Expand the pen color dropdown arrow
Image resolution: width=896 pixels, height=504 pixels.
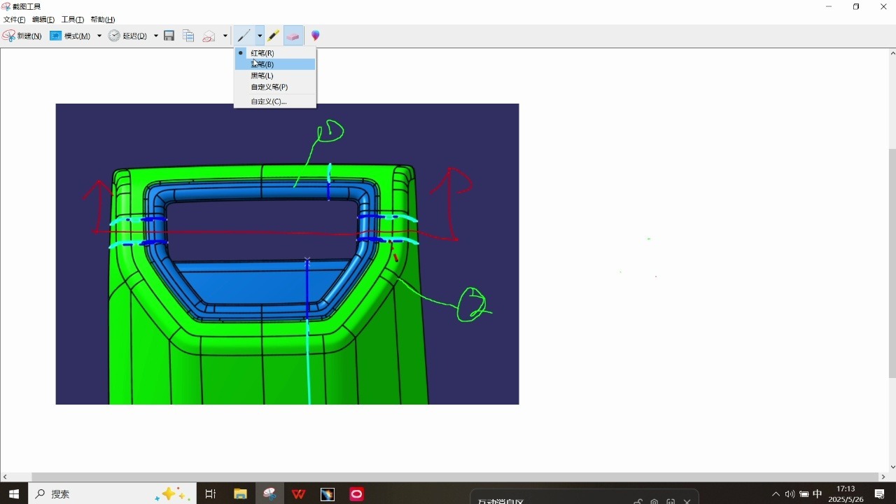pyautogui.click(x=260, y=36)
